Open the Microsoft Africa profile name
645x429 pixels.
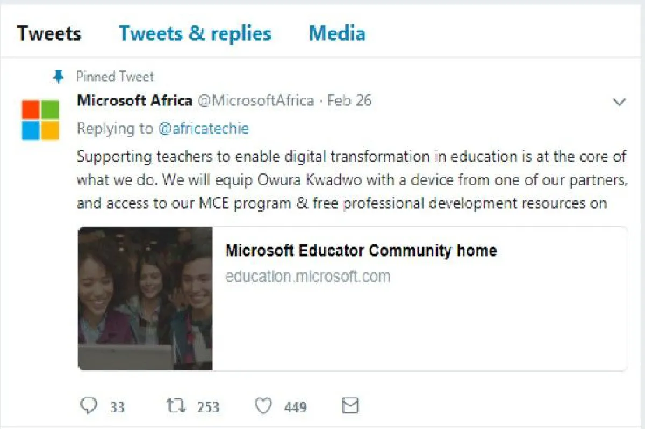(x=135, y=100)
